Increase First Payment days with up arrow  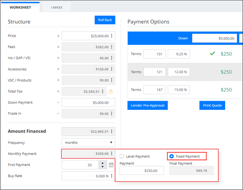[103, 163]
